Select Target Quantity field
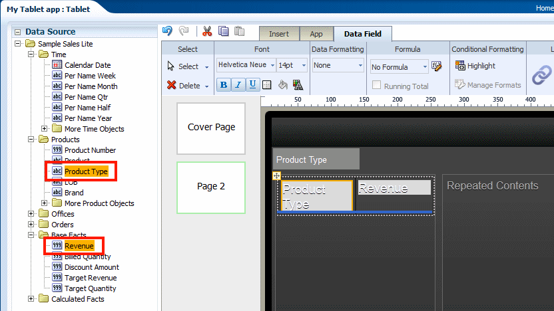Viewport: 554px width, 311px height. [90, 288]
